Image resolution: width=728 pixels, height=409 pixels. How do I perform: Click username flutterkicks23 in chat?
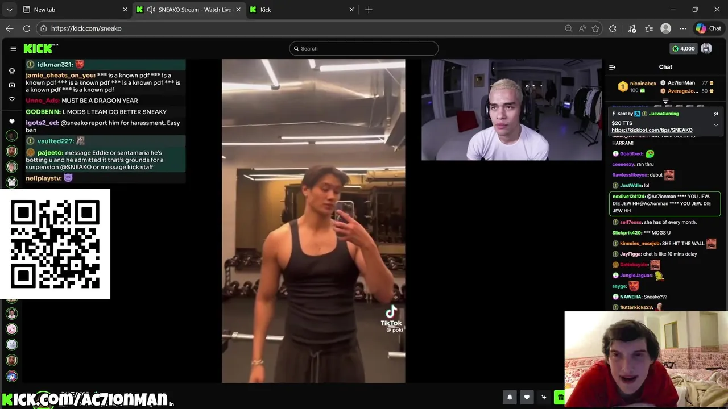[x=636, y=307]
